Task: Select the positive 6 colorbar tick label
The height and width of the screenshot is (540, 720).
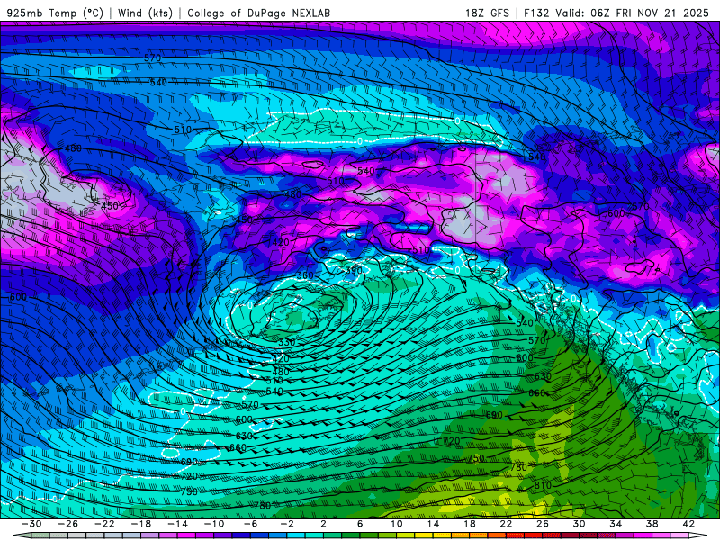Action: pyautogui.click(x=360, y=524)
